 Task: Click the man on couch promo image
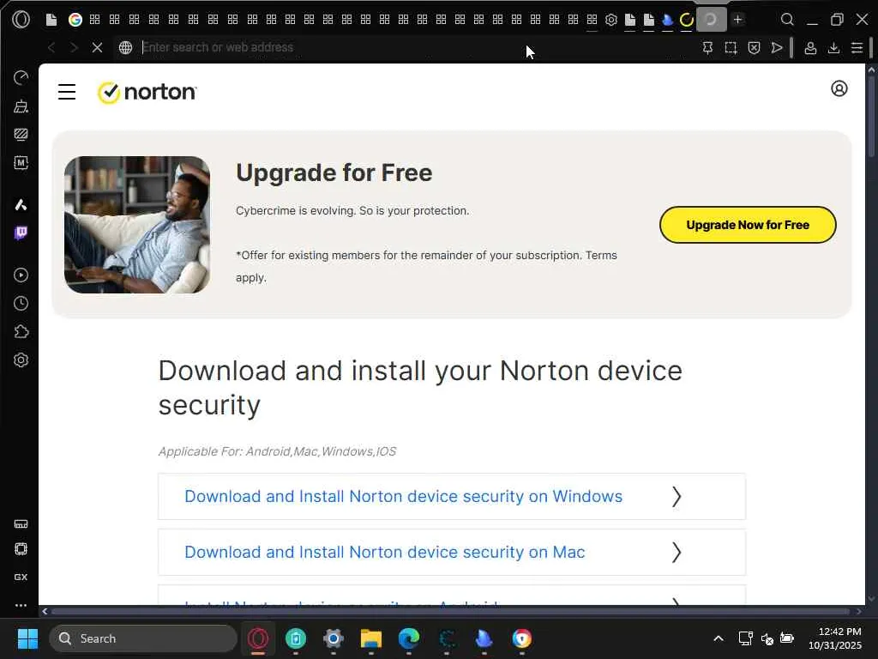point(137,225)
